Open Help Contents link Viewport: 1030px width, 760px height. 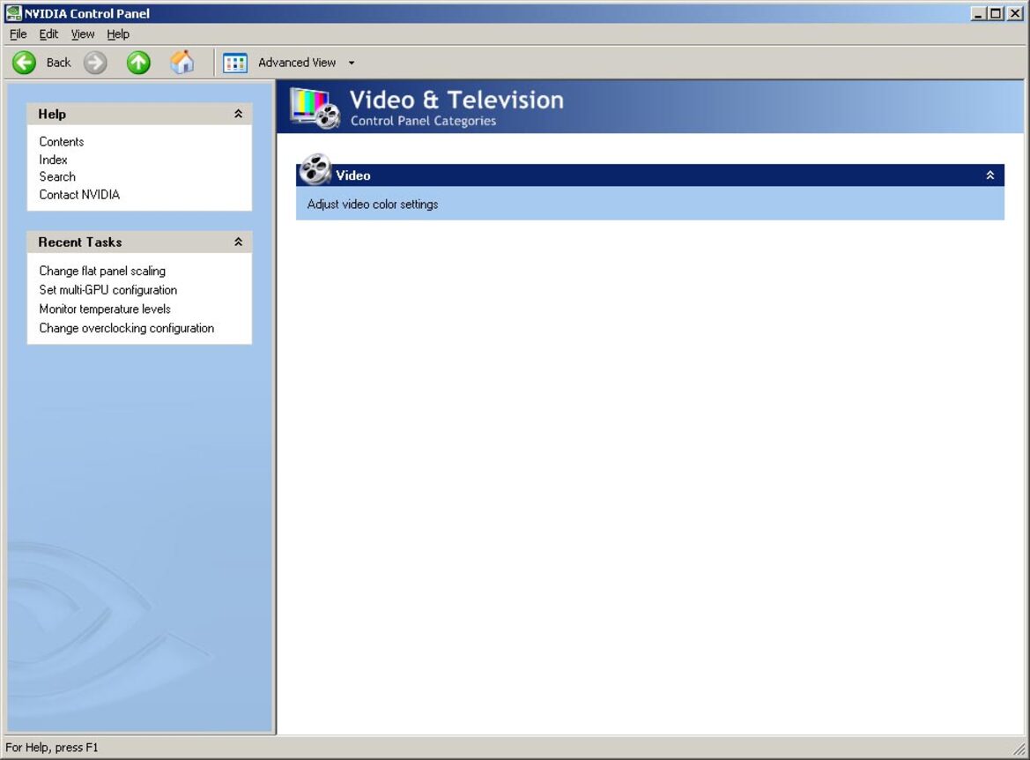[x=62, y=142]
